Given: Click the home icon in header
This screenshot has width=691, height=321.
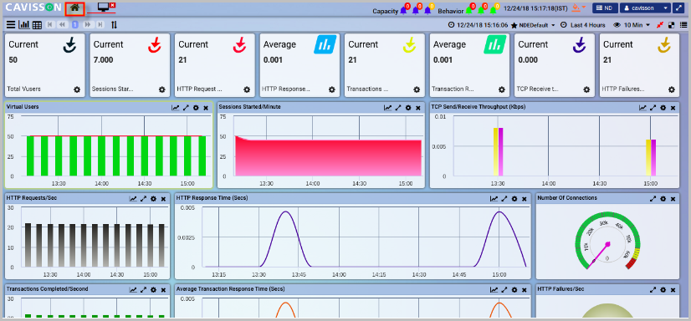Looking at the screenshot, I should point(74,8).
